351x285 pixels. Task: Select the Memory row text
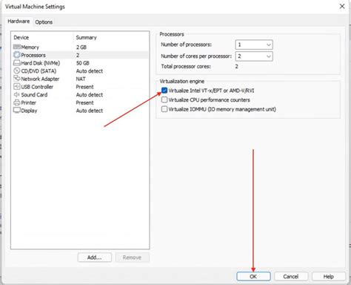30,47
